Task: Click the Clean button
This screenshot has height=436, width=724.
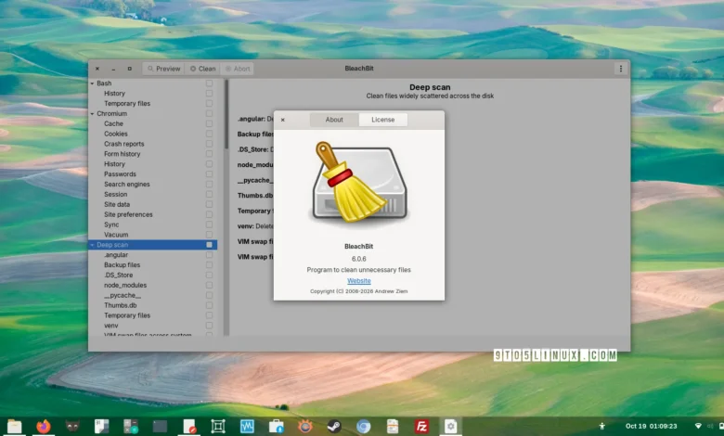Action: (x=202, y=69)
